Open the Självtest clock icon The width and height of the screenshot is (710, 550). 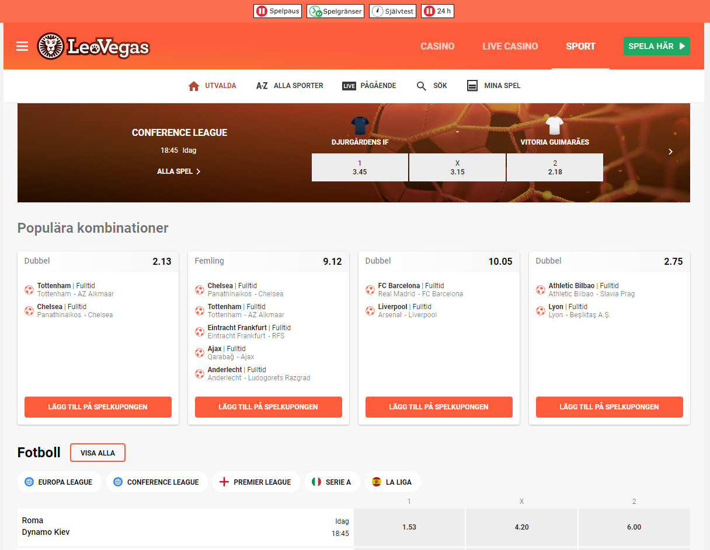tap(377, 11)
